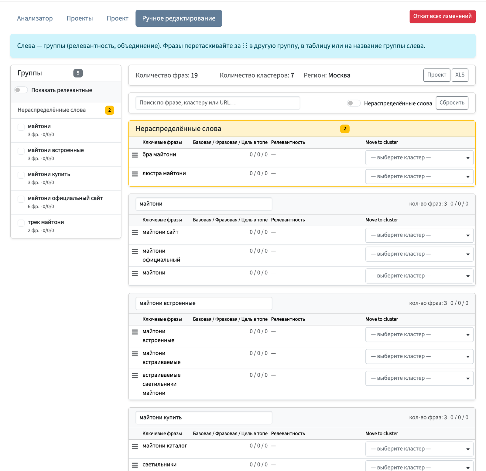Image resolution: width=486 pixels, height=471 pixels.
Task: Click drag handle next to 'майтони каталог'
Action: (x=135, y=446)
